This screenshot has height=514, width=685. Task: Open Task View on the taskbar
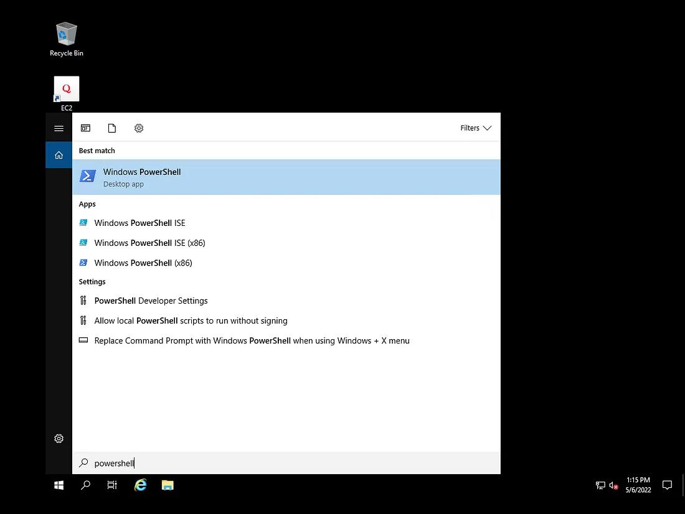[112, 485]
